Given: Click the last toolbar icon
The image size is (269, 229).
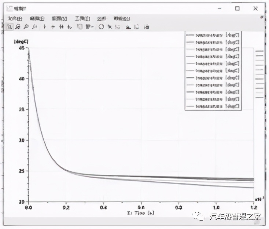Looking at the screenshot, I should 147,27.
